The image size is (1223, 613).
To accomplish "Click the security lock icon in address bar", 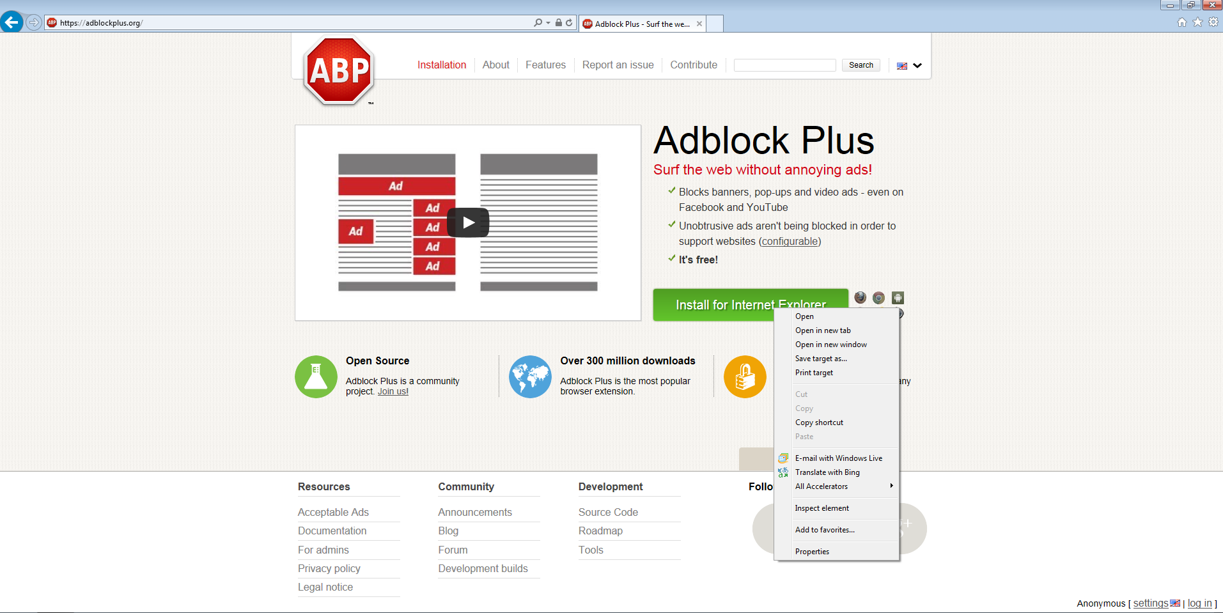I will pyautogui.click(x=559, y=22).
